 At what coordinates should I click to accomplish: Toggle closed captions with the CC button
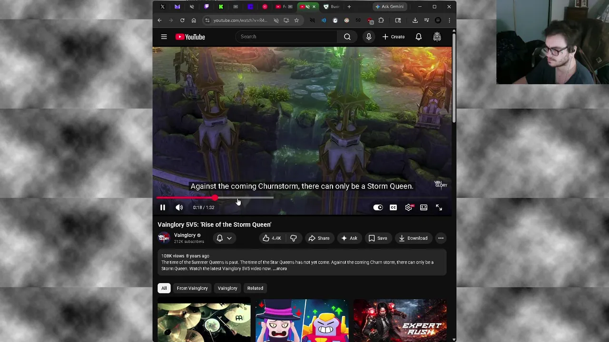[393, 207]
